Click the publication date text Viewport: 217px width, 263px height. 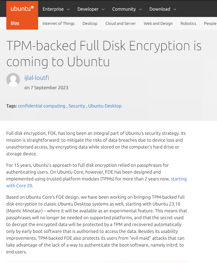[46, 88]
